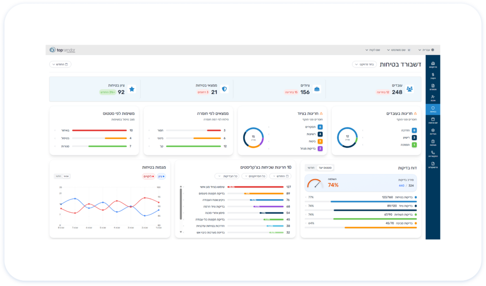Click the star icon beside ציון בטיחות

132,89
